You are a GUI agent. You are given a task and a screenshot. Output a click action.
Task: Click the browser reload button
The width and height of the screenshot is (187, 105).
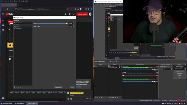point(8,9)
